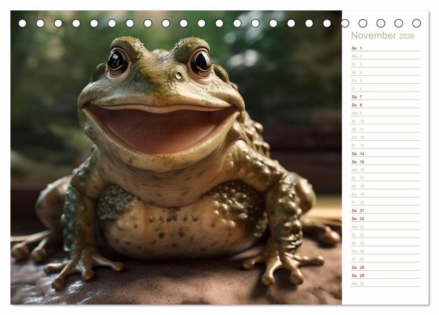This screenshot has width=439, height=315.
Task: Select the Monday 30 date row
Action: [x=384, y=284]
